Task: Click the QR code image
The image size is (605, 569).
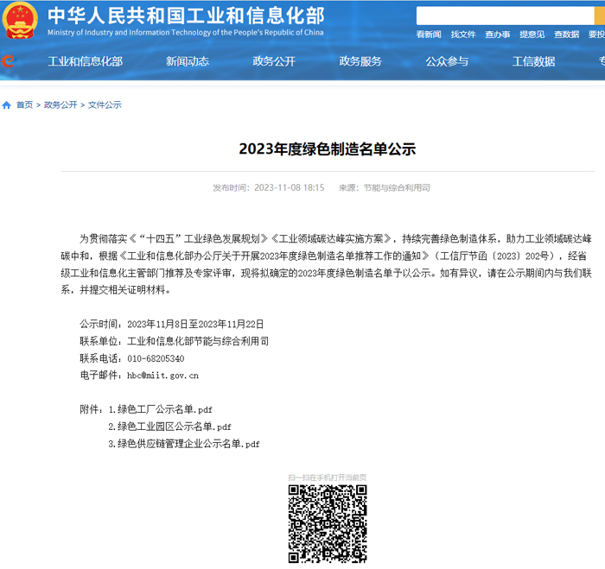Action: pyautogui.click(x=327, y=523)
